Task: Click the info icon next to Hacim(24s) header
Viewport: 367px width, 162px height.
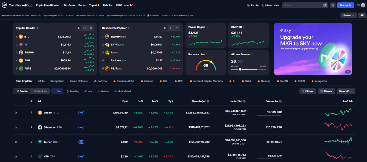Action: pyautogui.click(x=244, y=101)
